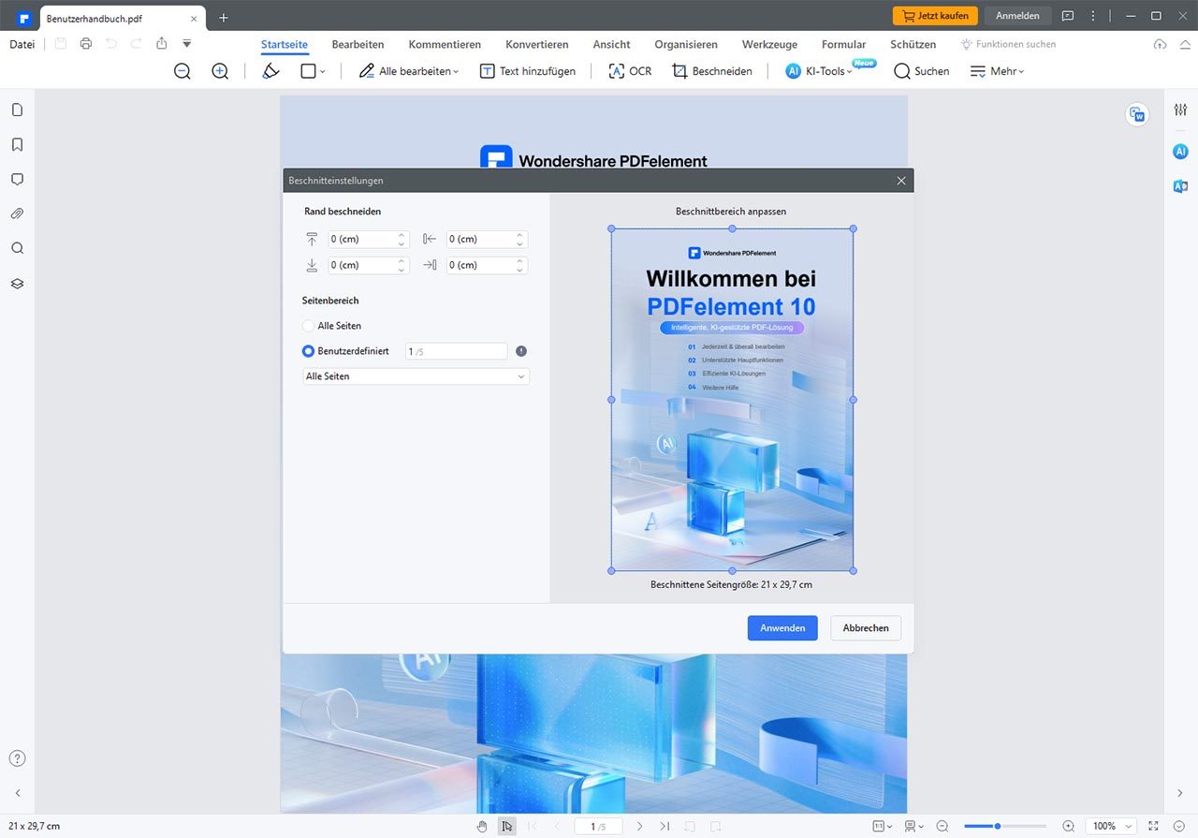Viewport: 1198px width, 838px height.
Task: Click the page range info icon
Action: pyautogui.click(x=521, y=351)
